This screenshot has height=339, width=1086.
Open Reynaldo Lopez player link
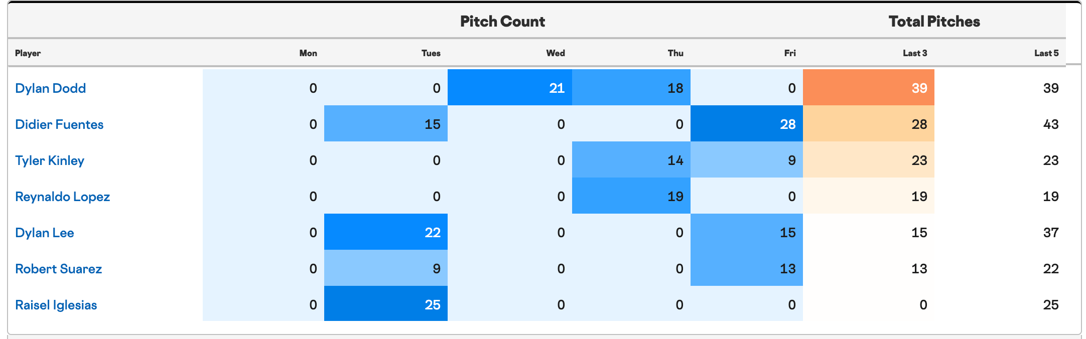coord(62,197)
